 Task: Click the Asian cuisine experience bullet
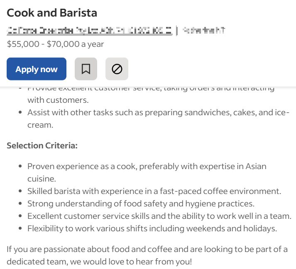(x=147, y=172)
